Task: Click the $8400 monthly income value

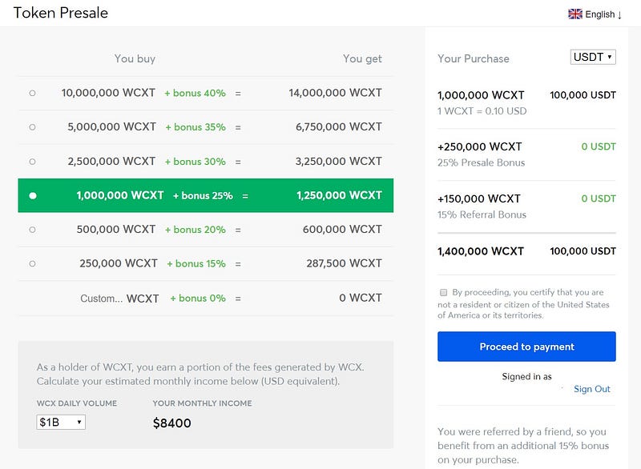Action: coord(171,423)
